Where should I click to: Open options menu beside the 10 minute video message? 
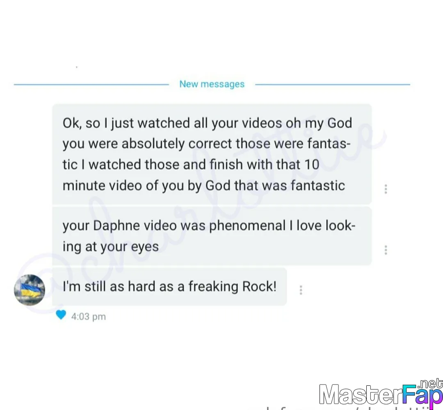(386, 189)
